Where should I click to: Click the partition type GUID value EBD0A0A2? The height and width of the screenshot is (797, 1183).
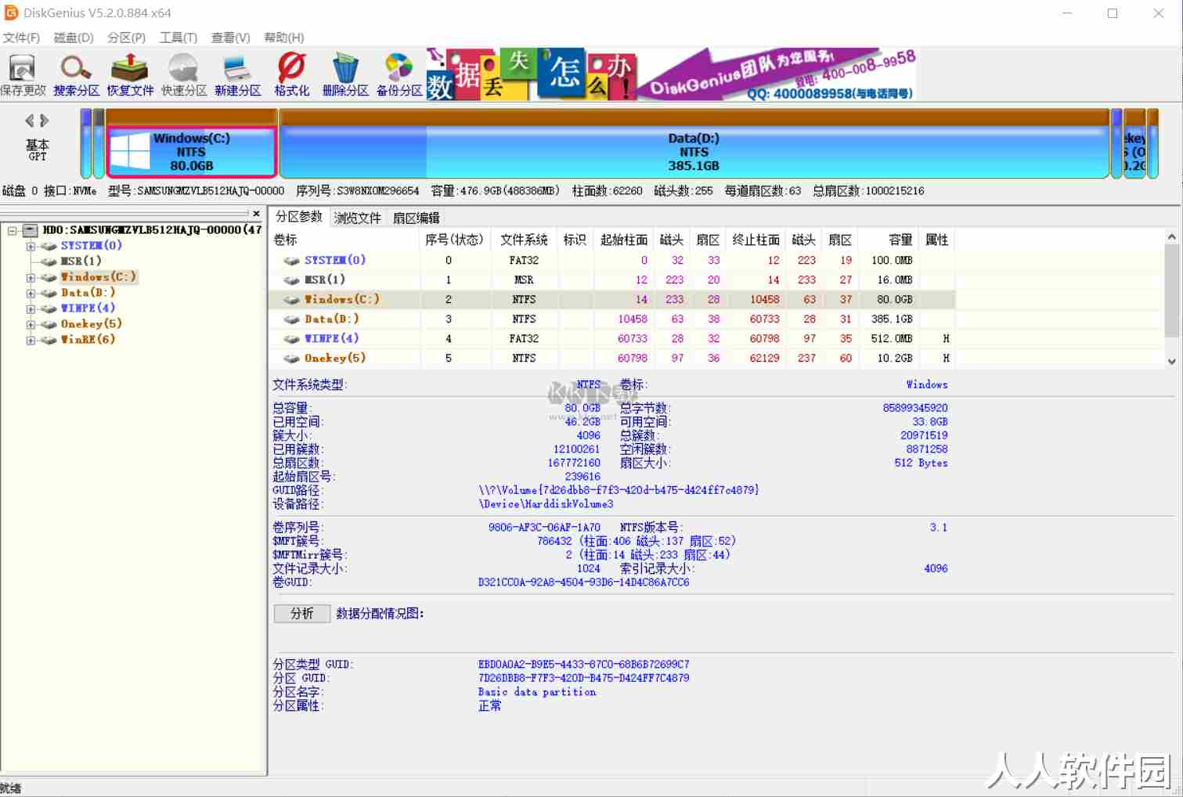pos(584,664)
